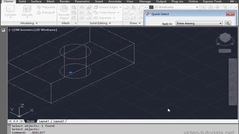Click the Smooth Object mesh button
This screenshot has width=239, height=134.
pyautogui.click(x=64, y=12)
